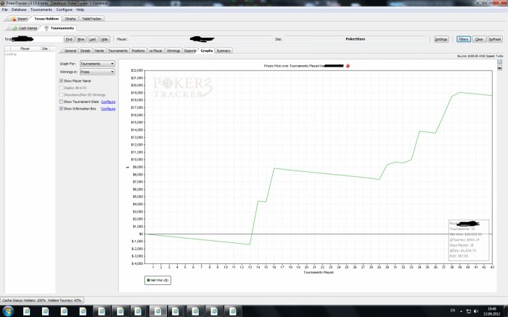Click Configure link for Information Box
Screen dimensions: 508x317
(x=108, y=109)
